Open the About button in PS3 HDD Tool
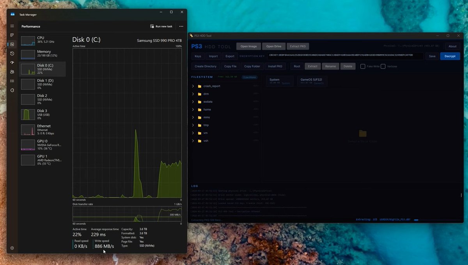This screenshot has width=468, height=265. click(x=452, y=46)
